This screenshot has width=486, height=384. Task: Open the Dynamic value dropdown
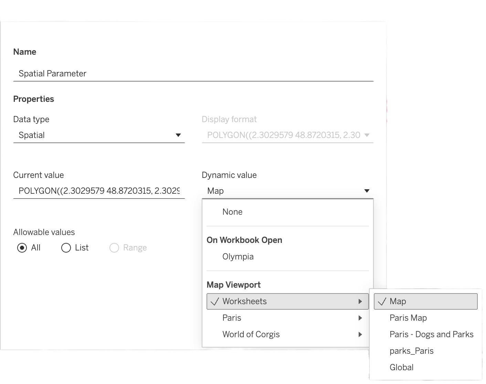click(x=287, y=191)
